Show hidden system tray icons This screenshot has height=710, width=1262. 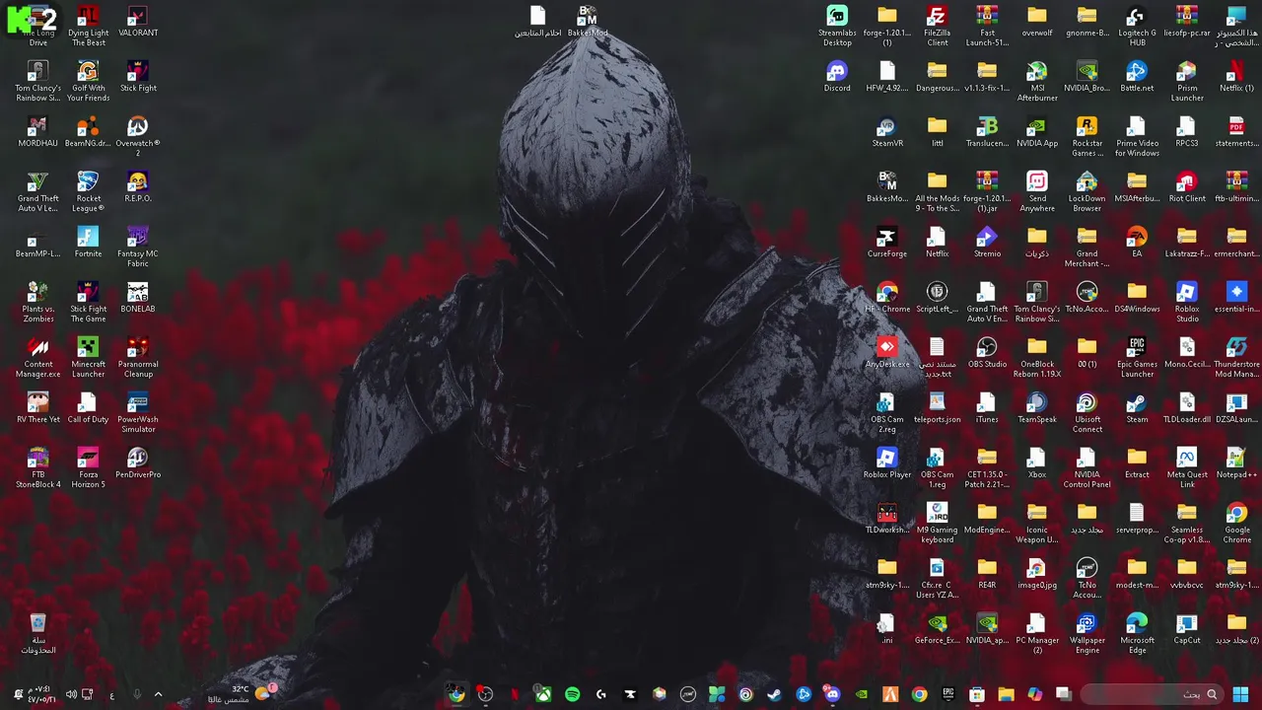158,694
